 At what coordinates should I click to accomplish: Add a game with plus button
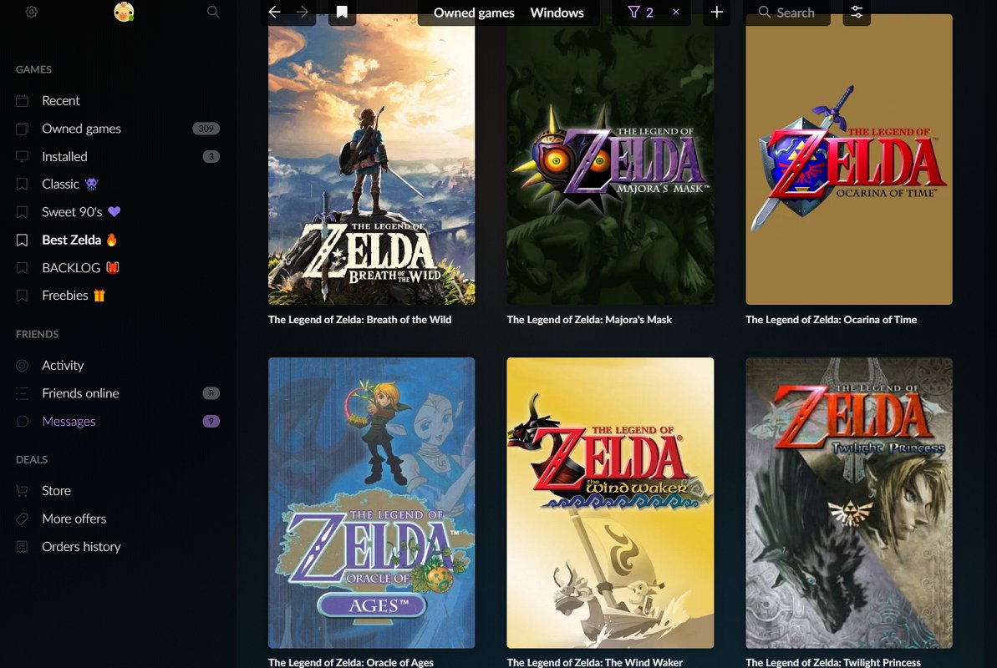716,12
